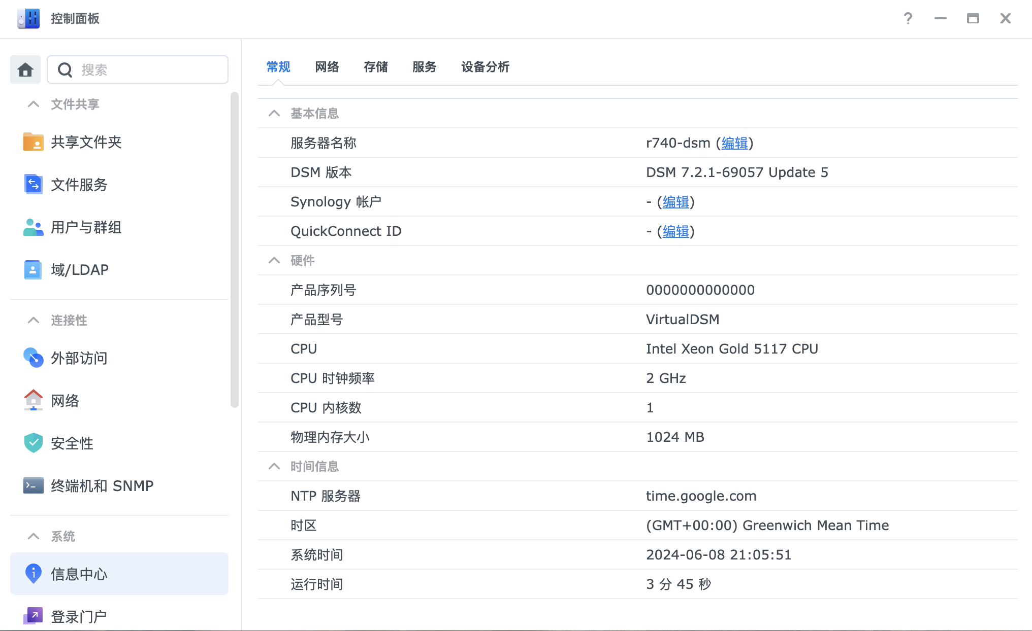
Task: Click the QuickConnect ID row label
Action: [346, 232]
